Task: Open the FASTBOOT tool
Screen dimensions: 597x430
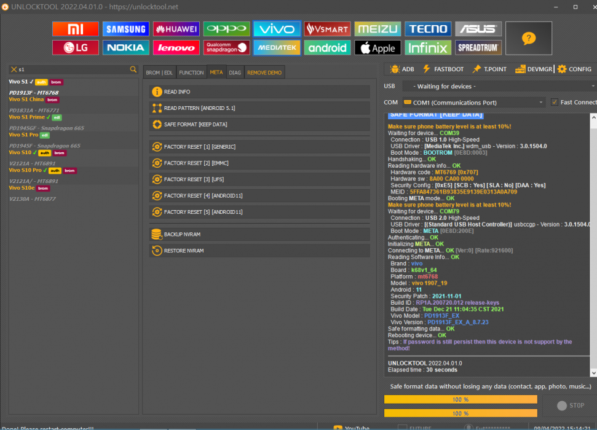Action: 443,69
